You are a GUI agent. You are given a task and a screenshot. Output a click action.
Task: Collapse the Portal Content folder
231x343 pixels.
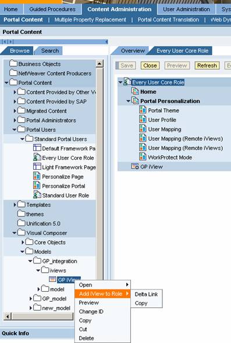pyautogui.click(x=6, y=83)
